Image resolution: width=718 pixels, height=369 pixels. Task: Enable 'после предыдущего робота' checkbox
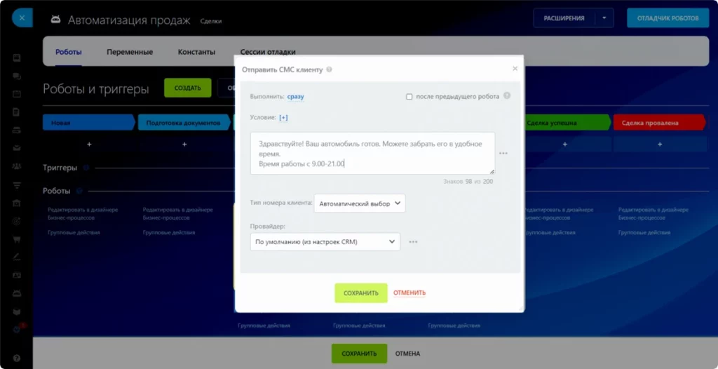point(409,97)
